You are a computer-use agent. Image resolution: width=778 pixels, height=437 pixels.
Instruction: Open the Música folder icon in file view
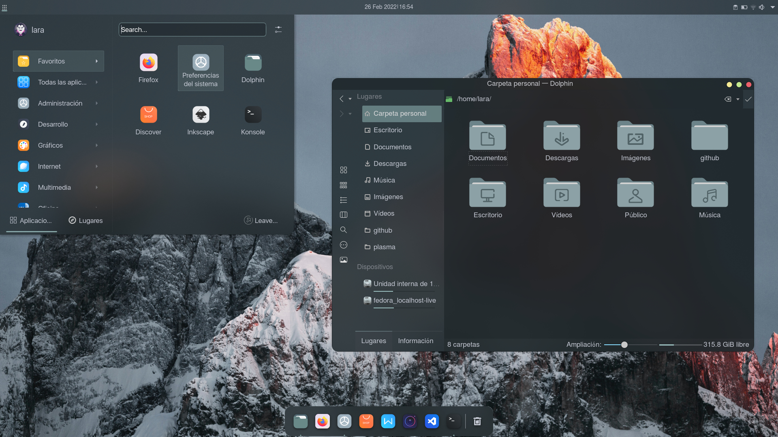[710, 199]
